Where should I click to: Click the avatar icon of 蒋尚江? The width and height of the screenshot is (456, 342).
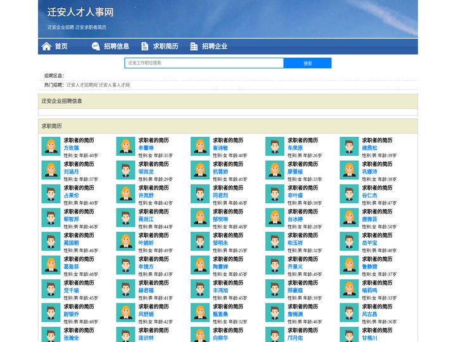click(125, 217)
